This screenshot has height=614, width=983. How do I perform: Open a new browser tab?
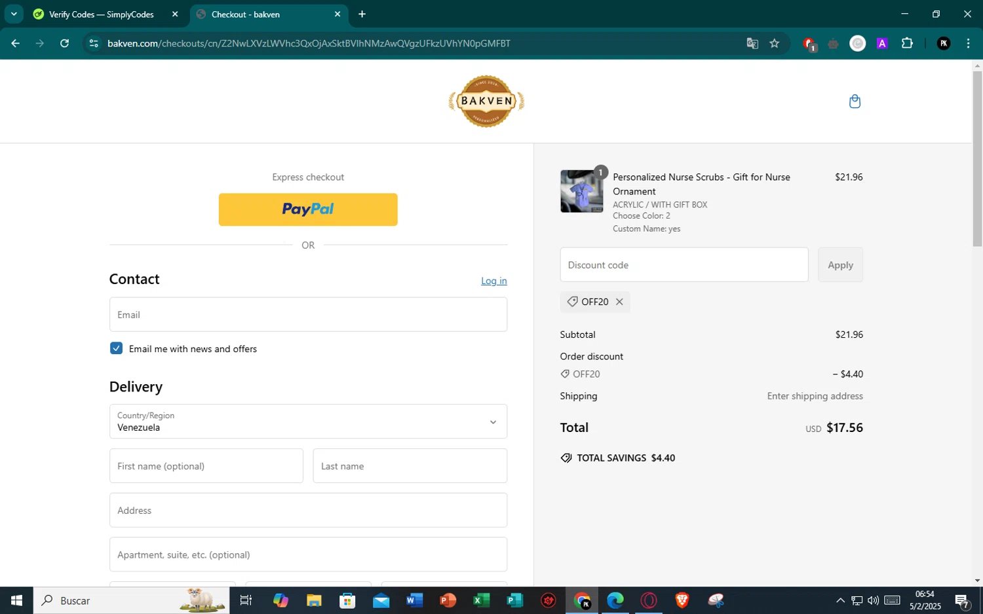point(362,14)
